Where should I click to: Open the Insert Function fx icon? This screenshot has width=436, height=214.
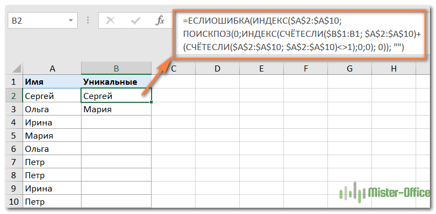(160, 20)
